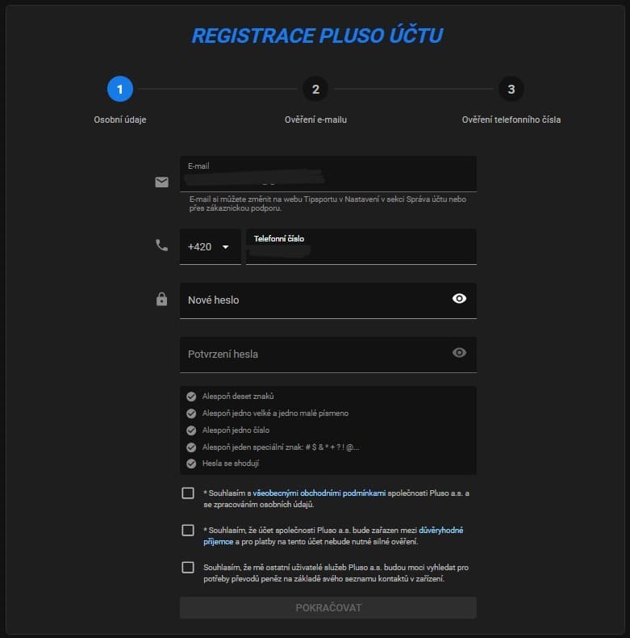Click check icon beside Alespoň jedno číslo
Viewport: 630px width, 638px height.
191,430
